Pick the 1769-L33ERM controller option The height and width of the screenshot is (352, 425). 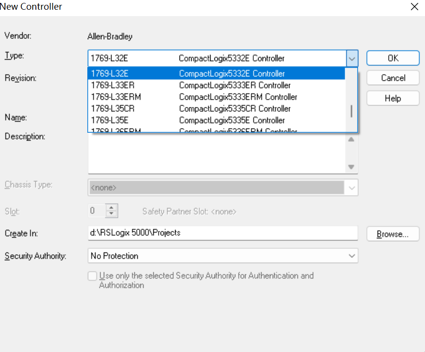216,97
